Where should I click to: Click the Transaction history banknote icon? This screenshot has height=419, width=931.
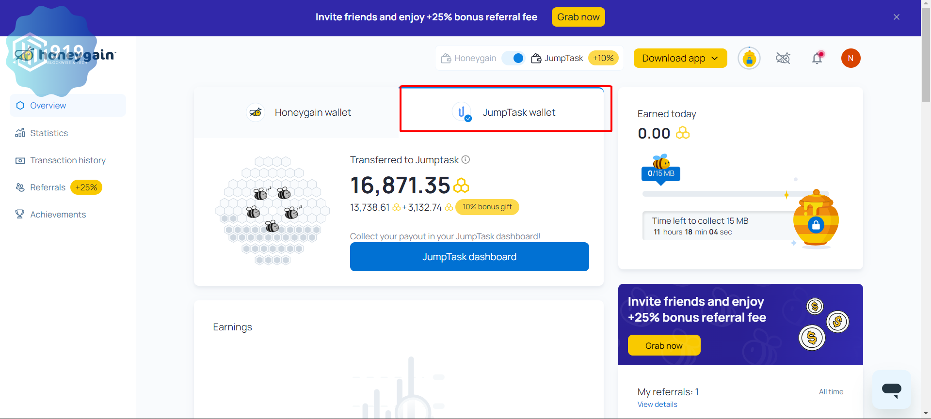click(x=20, y=160)
